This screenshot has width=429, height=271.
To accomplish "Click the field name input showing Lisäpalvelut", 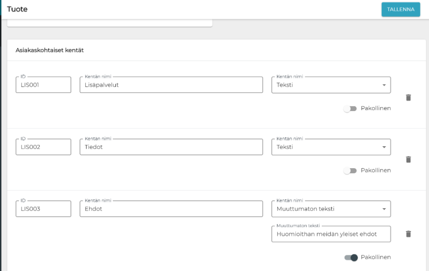I will pyautogui.click(x=171, y=85).
